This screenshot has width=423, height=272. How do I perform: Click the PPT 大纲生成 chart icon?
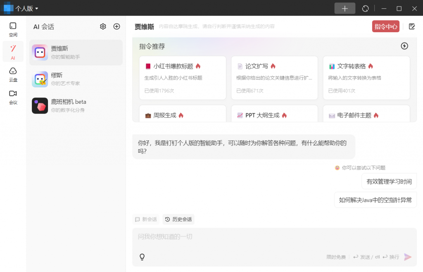(x=240, y=115)
